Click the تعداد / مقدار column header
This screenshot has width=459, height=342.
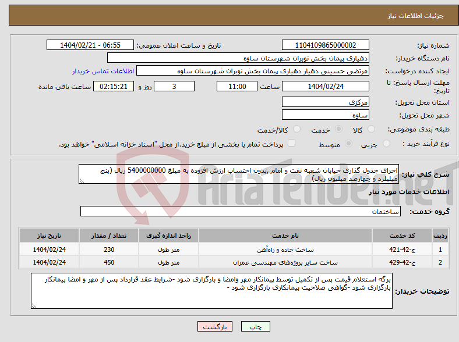[x=109, y=236]
